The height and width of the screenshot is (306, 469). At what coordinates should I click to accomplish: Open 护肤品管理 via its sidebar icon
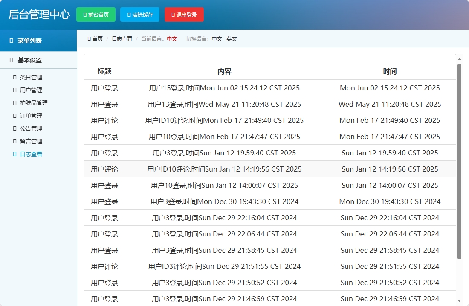[15, 103]
